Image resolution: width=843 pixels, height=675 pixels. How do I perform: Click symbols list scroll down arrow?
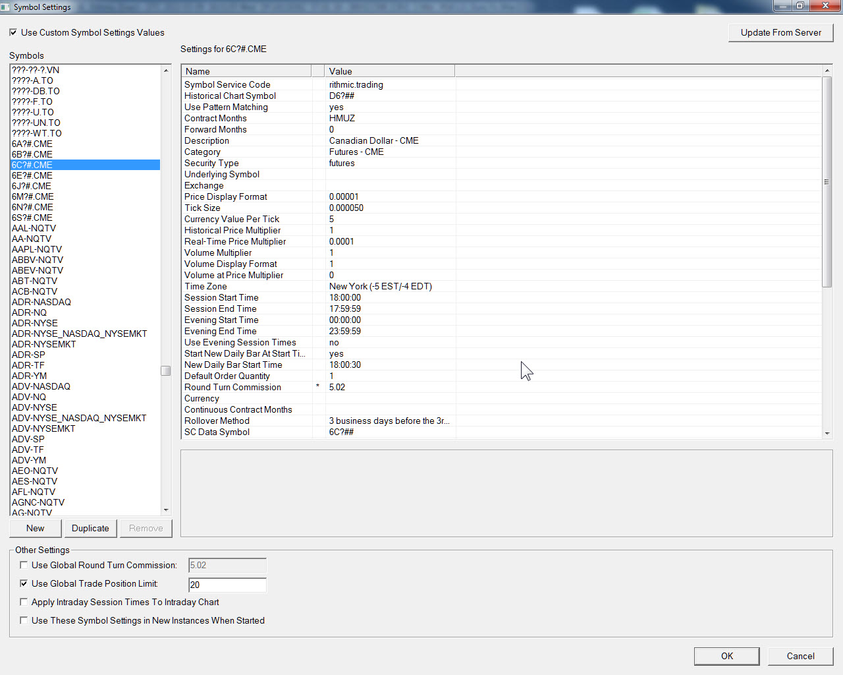pyautogui.click(x=166, y=510)
